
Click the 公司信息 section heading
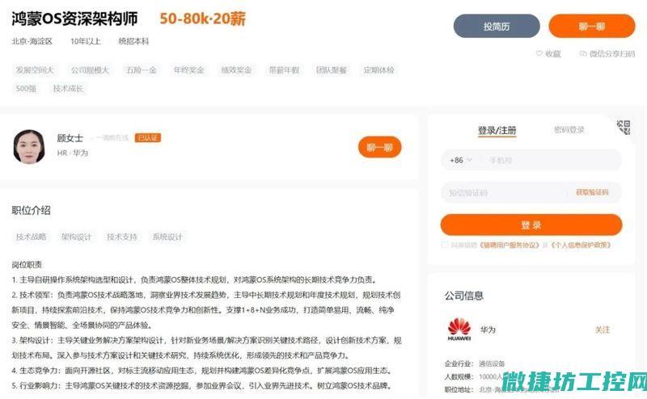tap(463, 295)
